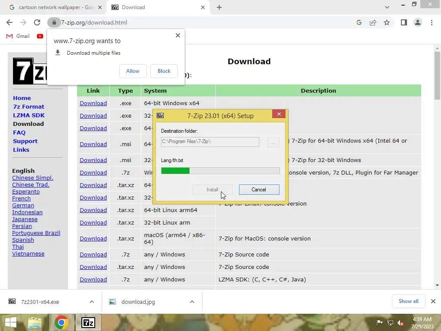Click the 7z icon in Setup title bar
The image size is (441, 331).
(160, 116)
